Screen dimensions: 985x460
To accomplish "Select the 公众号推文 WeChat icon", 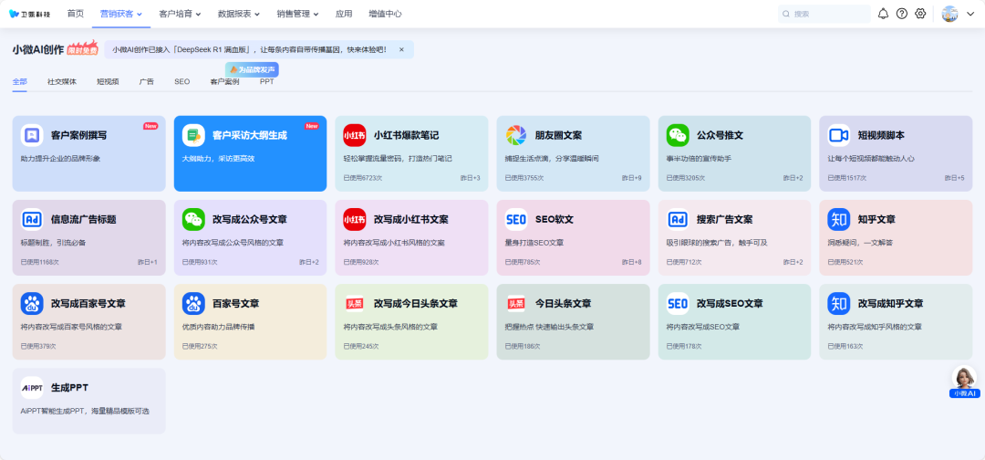I will click(x=677, y=135).
